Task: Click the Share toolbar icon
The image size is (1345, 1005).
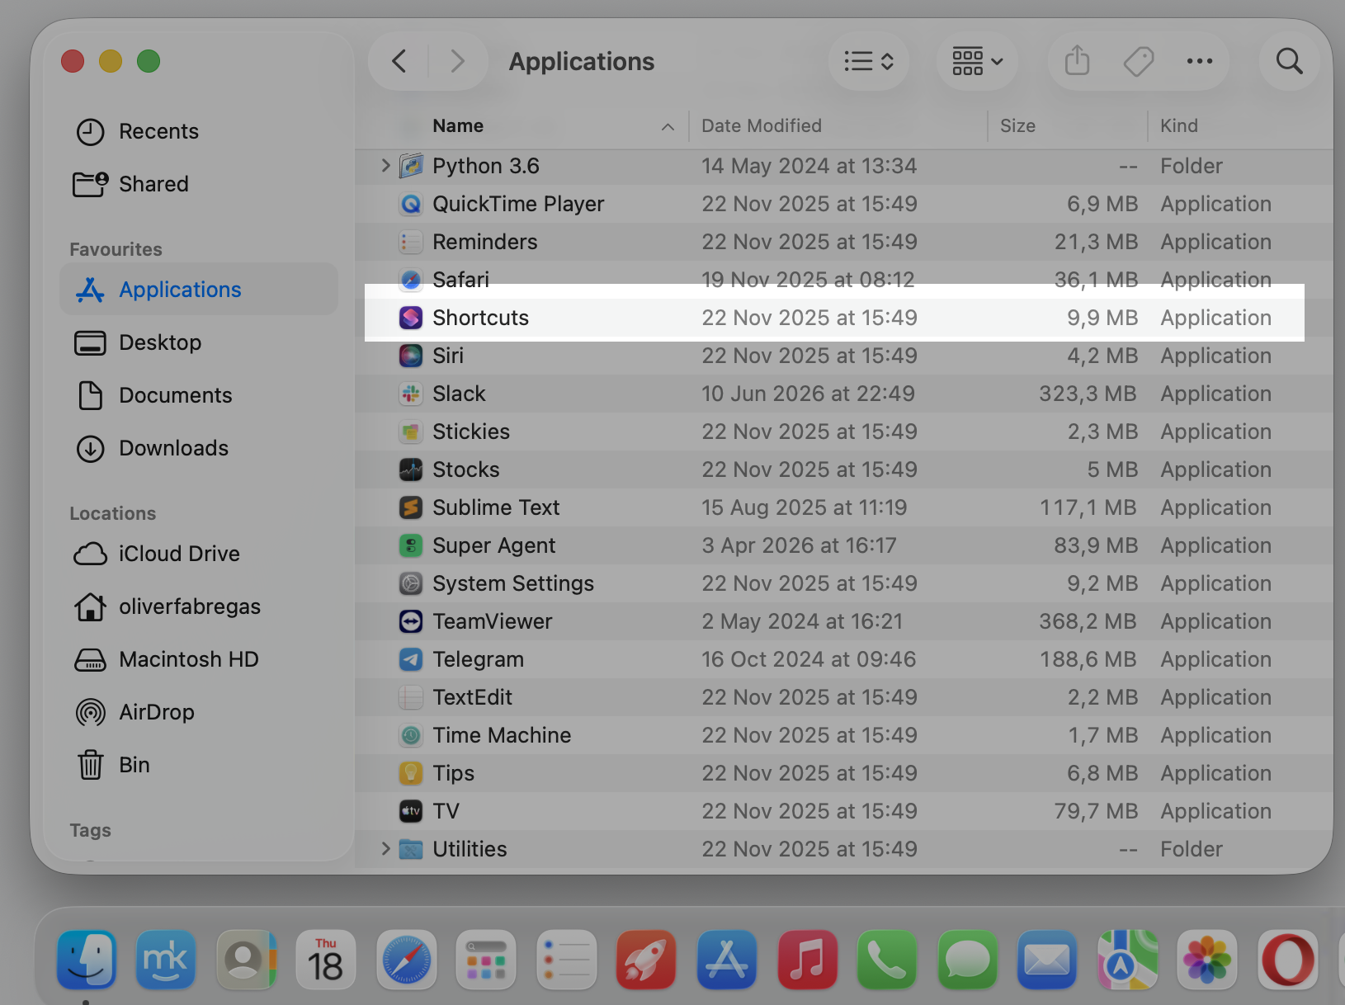Action: pos(1077,61)
